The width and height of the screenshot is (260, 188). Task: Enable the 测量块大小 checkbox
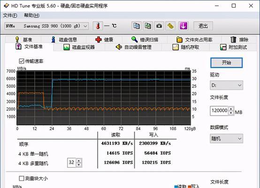(x=22, y=179)
